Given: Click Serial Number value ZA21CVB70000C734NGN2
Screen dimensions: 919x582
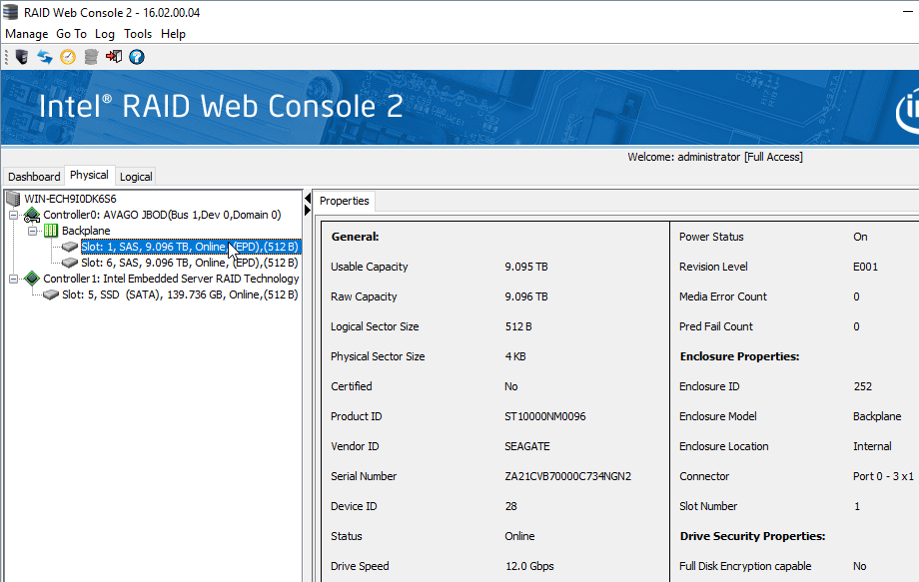Looking at the screenshot, I should point(568,476).
